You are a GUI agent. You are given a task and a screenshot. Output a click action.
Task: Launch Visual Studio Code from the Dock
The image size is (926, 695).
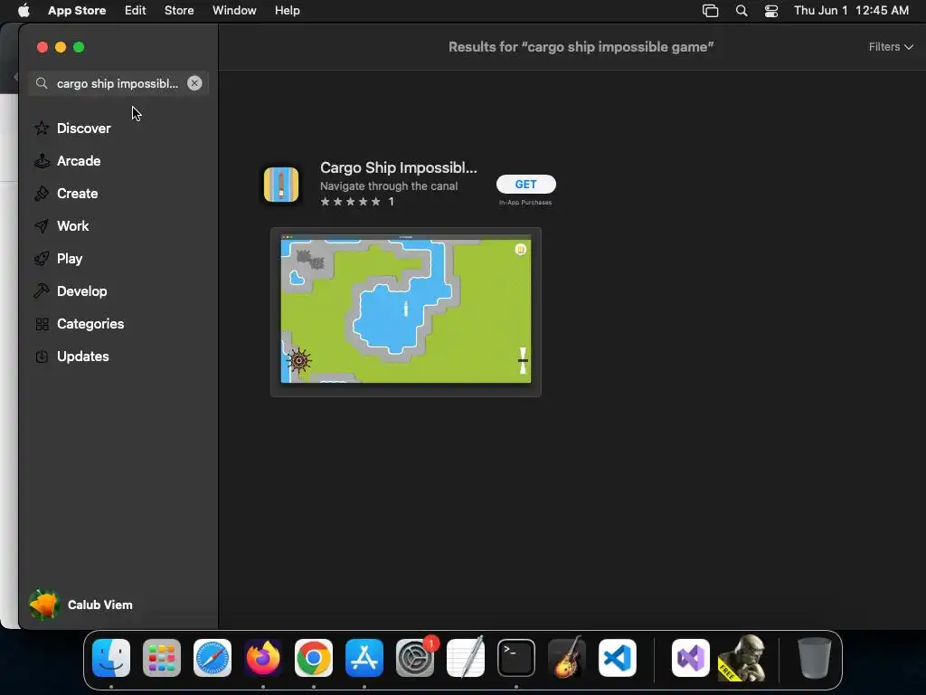tap(618, 658)
